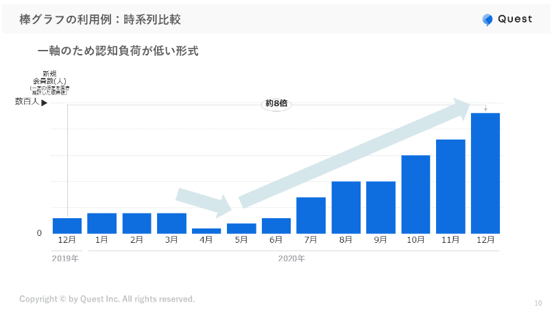The height and width of the screenshot is (316, 554).
Task: Click the 7月 bar in chart
Action: tap(311, 215)
